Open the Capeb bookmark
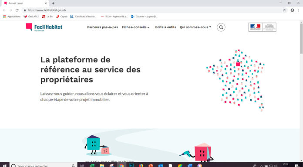Screen dimensions: 303x167 click(x=62, y=16)
